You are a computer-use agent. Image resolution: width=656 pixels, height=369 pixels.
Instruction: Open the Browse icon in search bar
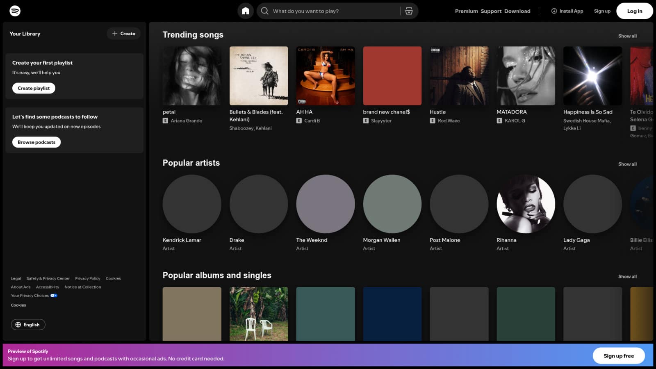(409, 11)
